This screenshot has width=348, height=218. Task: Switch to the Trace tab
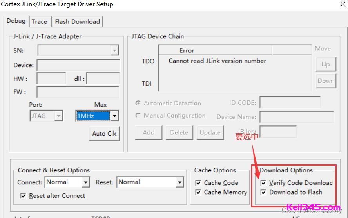[39, 21]
